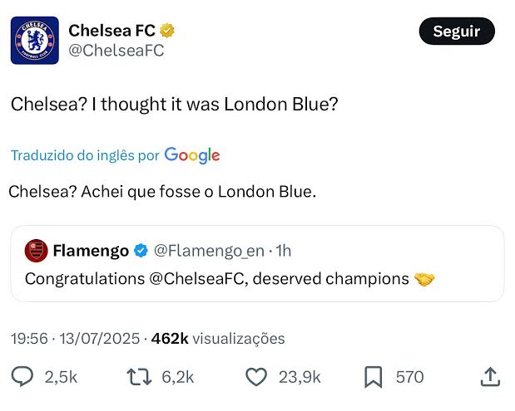This screenshot has height=411, width=515.
Task: Click the handshake emoji in the quoted tweet
Action: click(x=424, y=279)
